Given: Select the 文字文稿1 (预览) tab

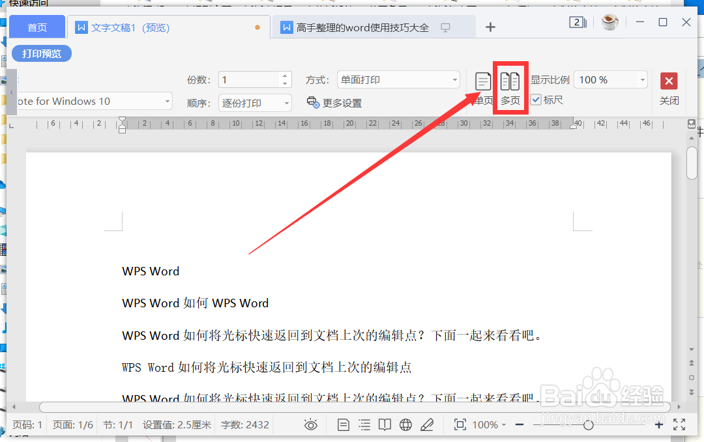Looking at the screenshot, I should coord(169,27).
